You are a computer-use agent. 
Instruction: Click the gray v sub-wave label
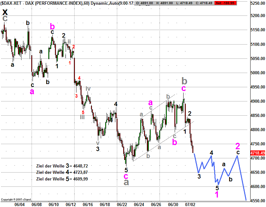click(x=98, y=143)
